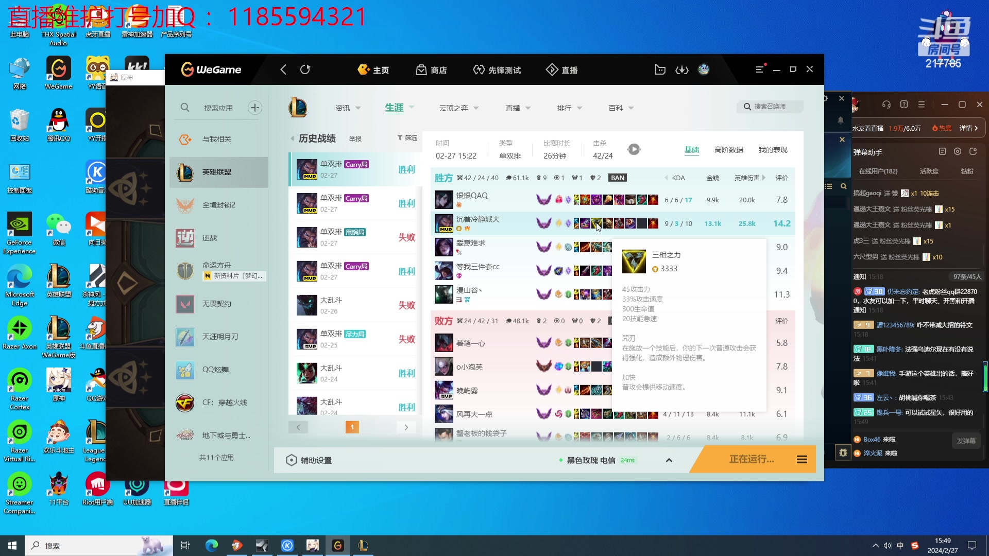Select CF: 穿越火线 in the sidebar
Image resolution: width=989 pixels, height=556 pixels.
point(219,403)
